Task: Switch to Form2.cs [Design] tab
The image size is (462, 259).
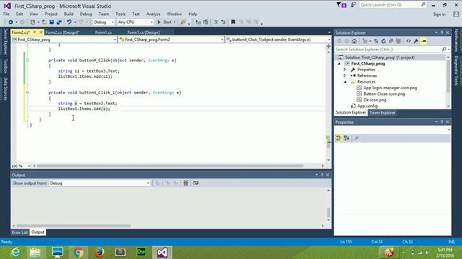Action: click(x=63, y=32)
